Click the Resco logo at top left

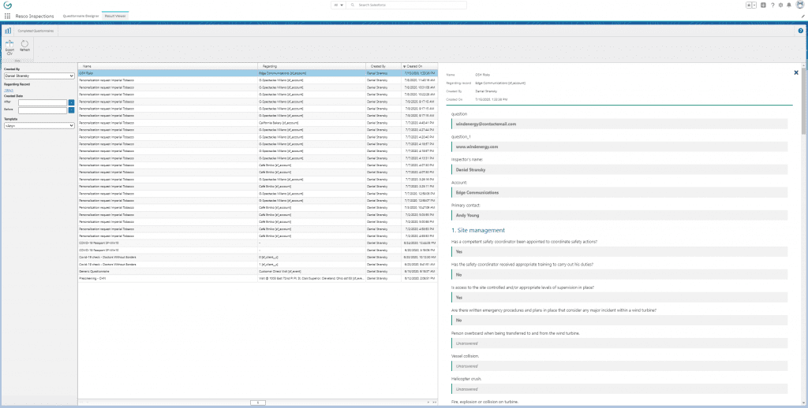(x=8, y=5)
